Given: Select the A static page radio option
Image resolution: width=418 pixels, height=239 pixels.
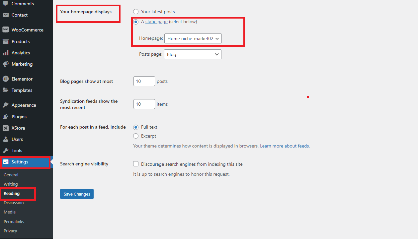Looking at the screenshot, I should point(136,22).
